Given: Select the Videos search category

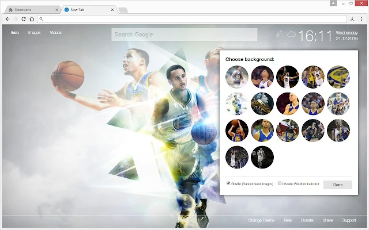Looking at the screenshot, I should click(x=55, y=33).
